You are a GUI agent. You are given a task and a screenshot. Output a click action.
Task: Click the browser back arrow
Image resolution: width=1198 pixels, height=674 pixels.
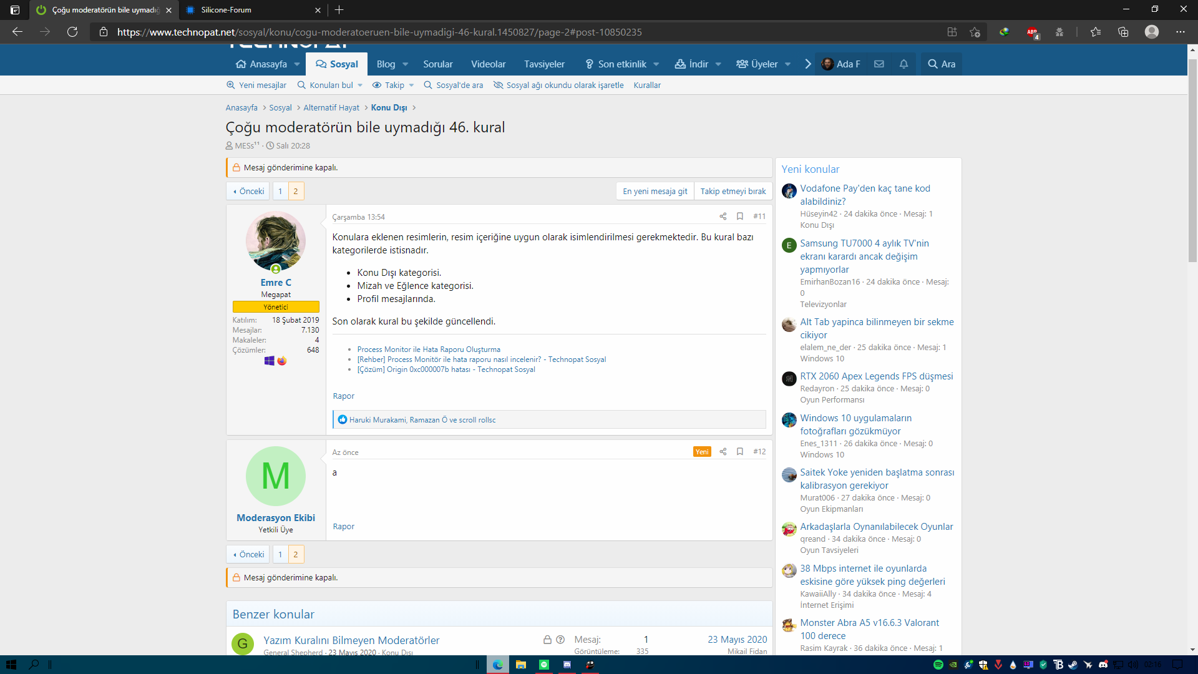17,32
